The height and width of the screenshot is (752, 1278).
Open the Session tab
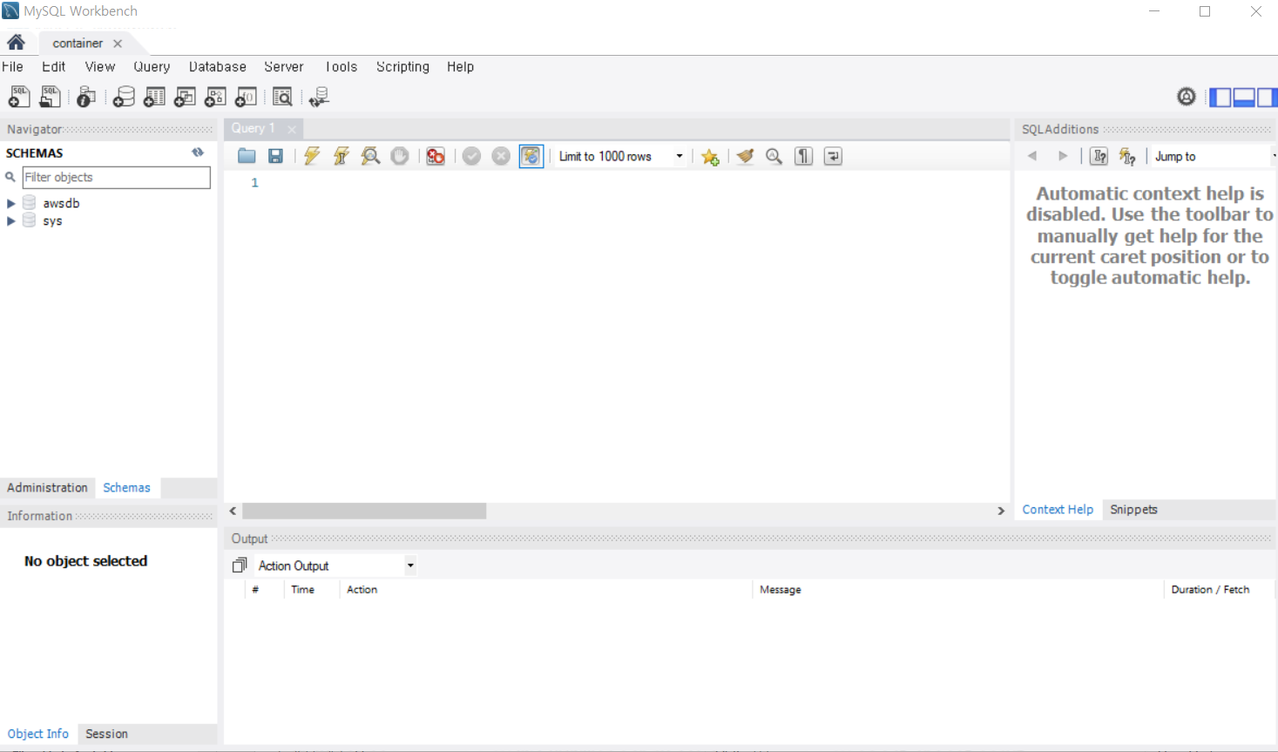106,734
